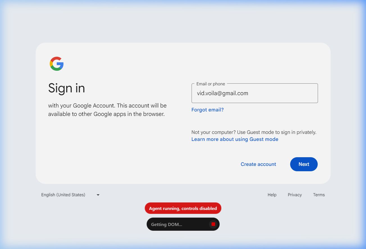Open the Terms link in the footer

click(x=319, y=195)
